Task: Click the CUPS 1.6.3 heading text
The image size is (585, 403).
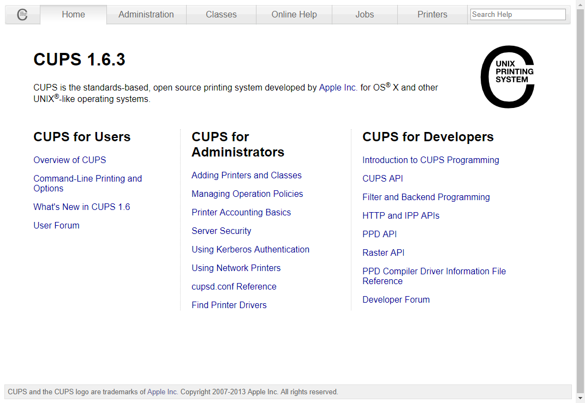Action: 80,59
